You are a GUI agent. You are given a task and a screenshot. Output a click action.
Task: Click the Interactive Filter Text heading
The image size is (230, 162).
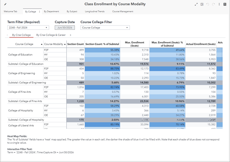[20, 149]
